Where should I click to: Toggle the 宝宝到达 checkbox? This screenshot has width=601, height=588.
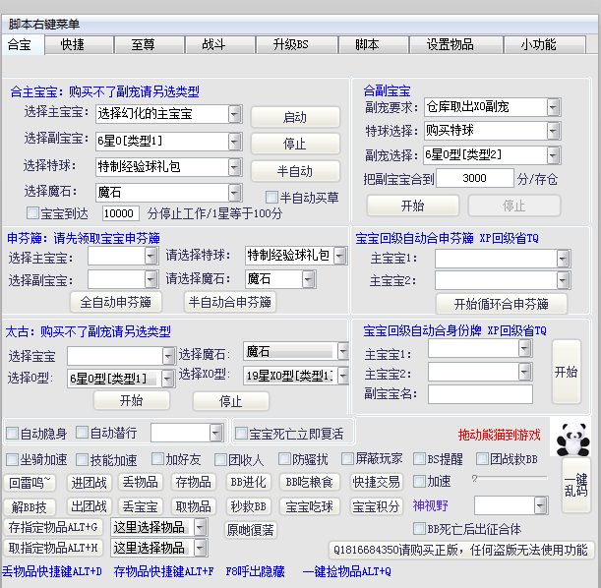(x=32, y=213)
